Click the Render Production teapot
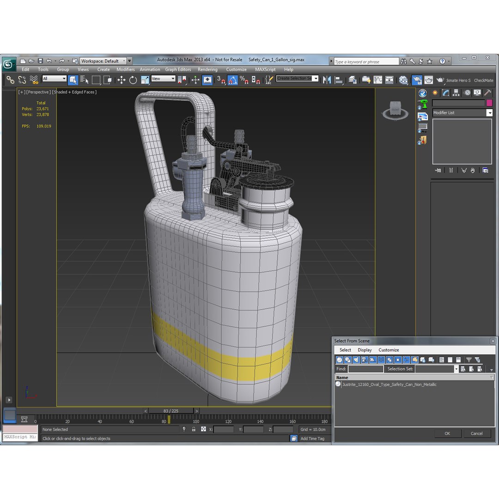The height and width of the screenshot is (499, 499). [440, 80]
